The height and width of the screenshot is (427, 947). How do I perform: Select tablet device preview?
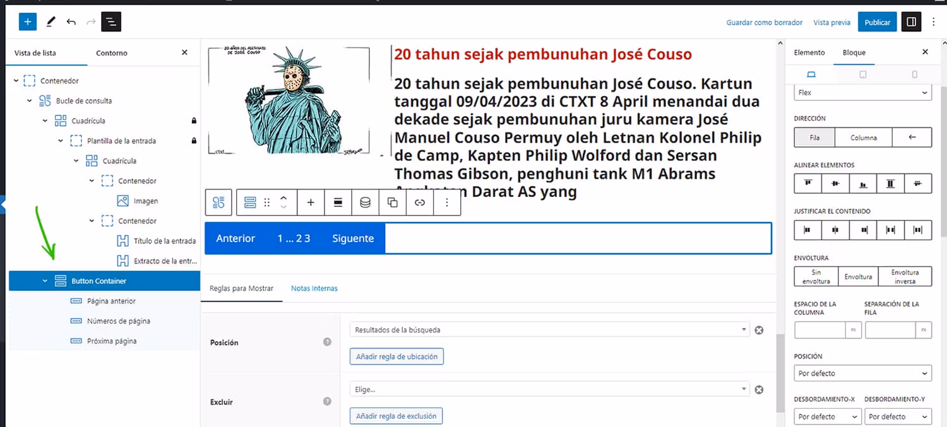(x=863, y=74)
